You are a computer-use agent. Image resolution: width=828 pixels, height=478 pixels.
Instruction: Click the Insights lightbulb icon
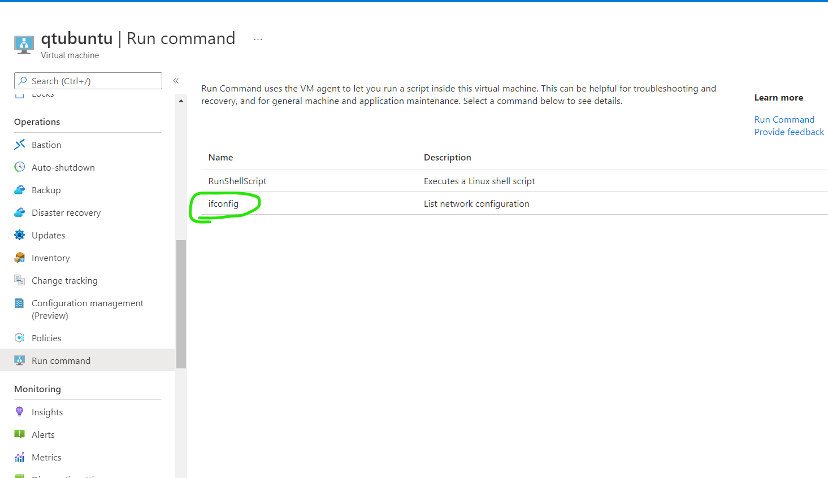coord(20,412)
